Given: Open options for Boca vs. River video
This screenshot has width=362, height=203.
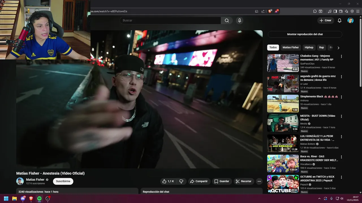Looking at the screenshot, I should coord(341,157).
